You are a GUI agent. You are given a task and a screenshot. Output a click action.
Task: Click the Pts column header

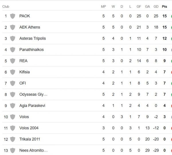(x=165, y=6)
